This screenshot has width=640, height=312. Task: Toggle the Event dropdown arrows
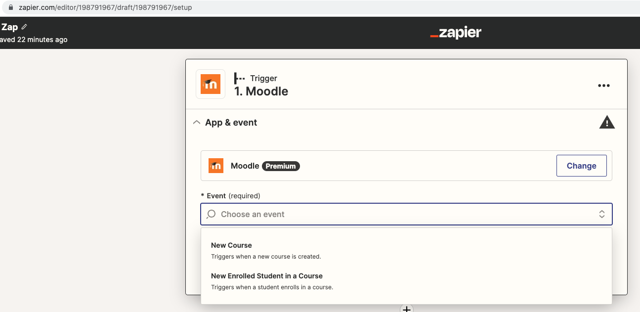coord(601,215)
